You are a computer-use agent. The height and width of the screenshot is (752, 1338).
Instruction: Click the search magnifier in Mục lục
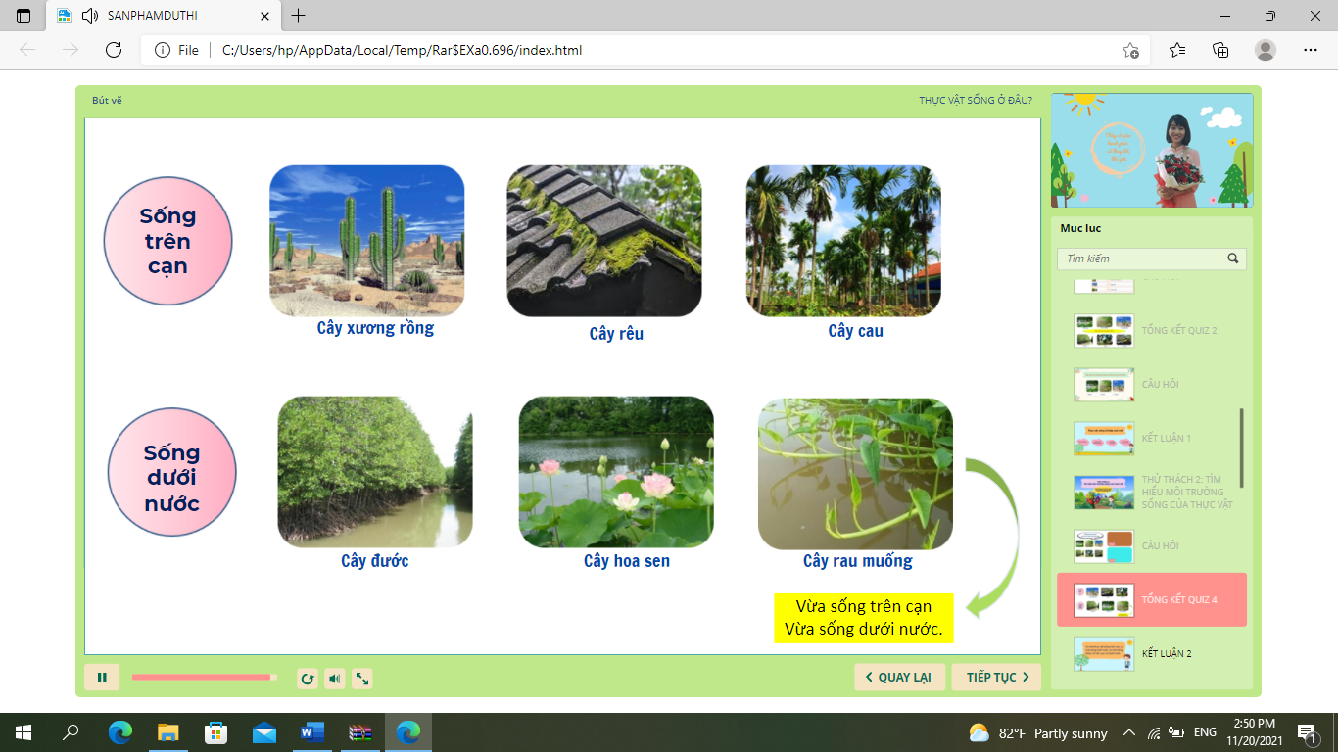click(1233, 259)
